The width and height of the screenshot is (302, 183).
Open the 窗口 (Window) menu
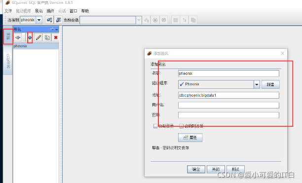point(74,11)
